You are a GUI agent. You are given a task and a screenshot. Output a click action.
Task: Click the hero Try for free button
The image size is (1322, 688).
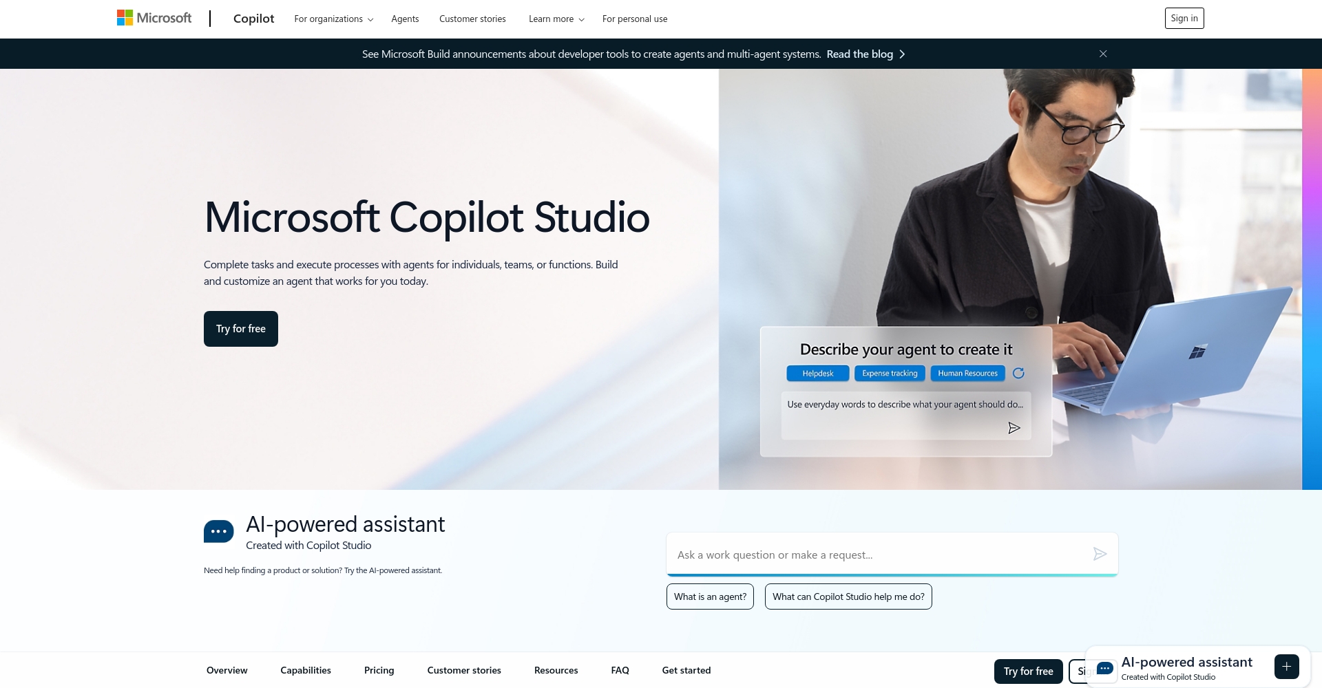[x=241, y=329]
